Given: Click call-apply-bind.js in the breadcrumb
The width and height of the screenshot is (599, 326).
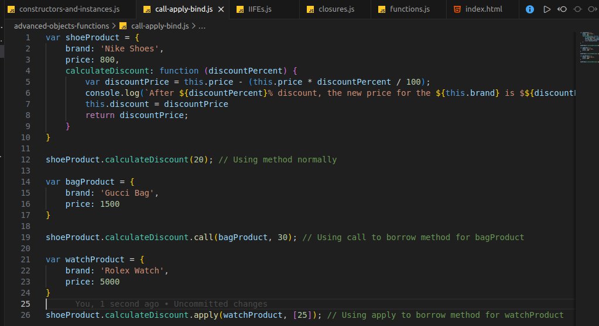Looking at the screenshot, I should tap(160, 26).
